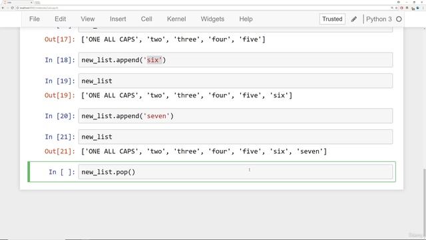The width and height of the screenshot is (426, 240).
Task: Close the active browser tab
Action: (31, 3)
